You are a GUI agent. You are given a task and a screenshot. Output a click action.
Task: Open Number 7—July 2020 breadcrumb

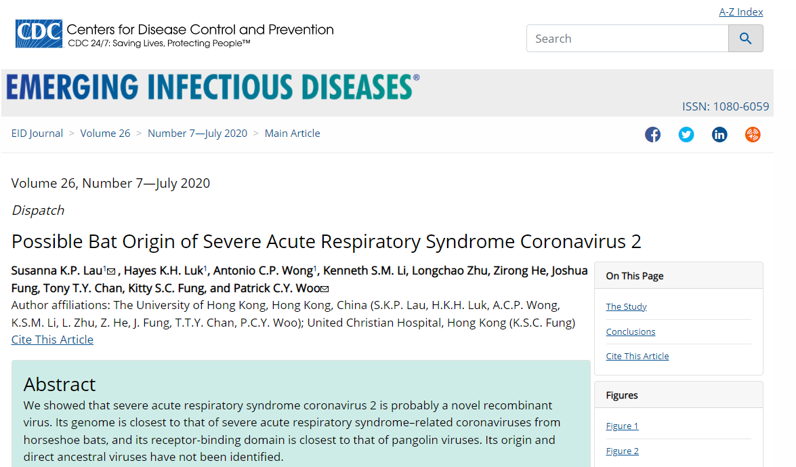tap(198, 133)
